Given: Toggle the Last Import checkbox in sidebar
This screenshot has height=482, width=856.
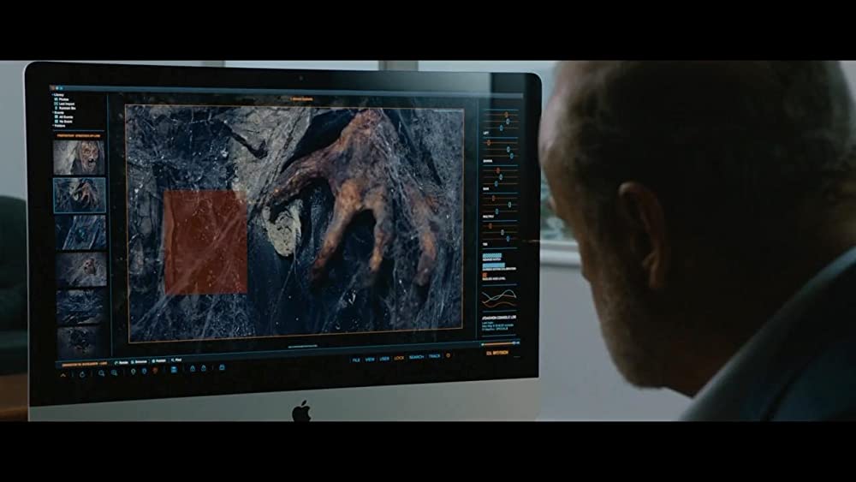Looking at the screenshot, I should point(56,104).
